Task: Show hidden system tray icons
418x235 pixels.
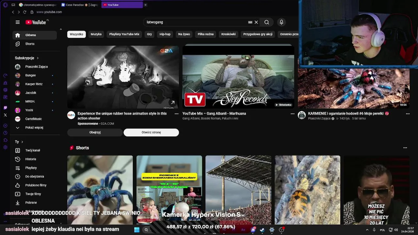Action: point(367,230)
